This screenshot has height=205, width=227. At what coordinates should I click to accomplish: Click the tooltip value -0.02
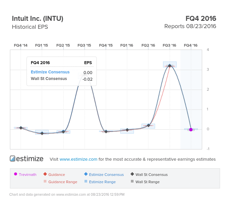point(87,79)
